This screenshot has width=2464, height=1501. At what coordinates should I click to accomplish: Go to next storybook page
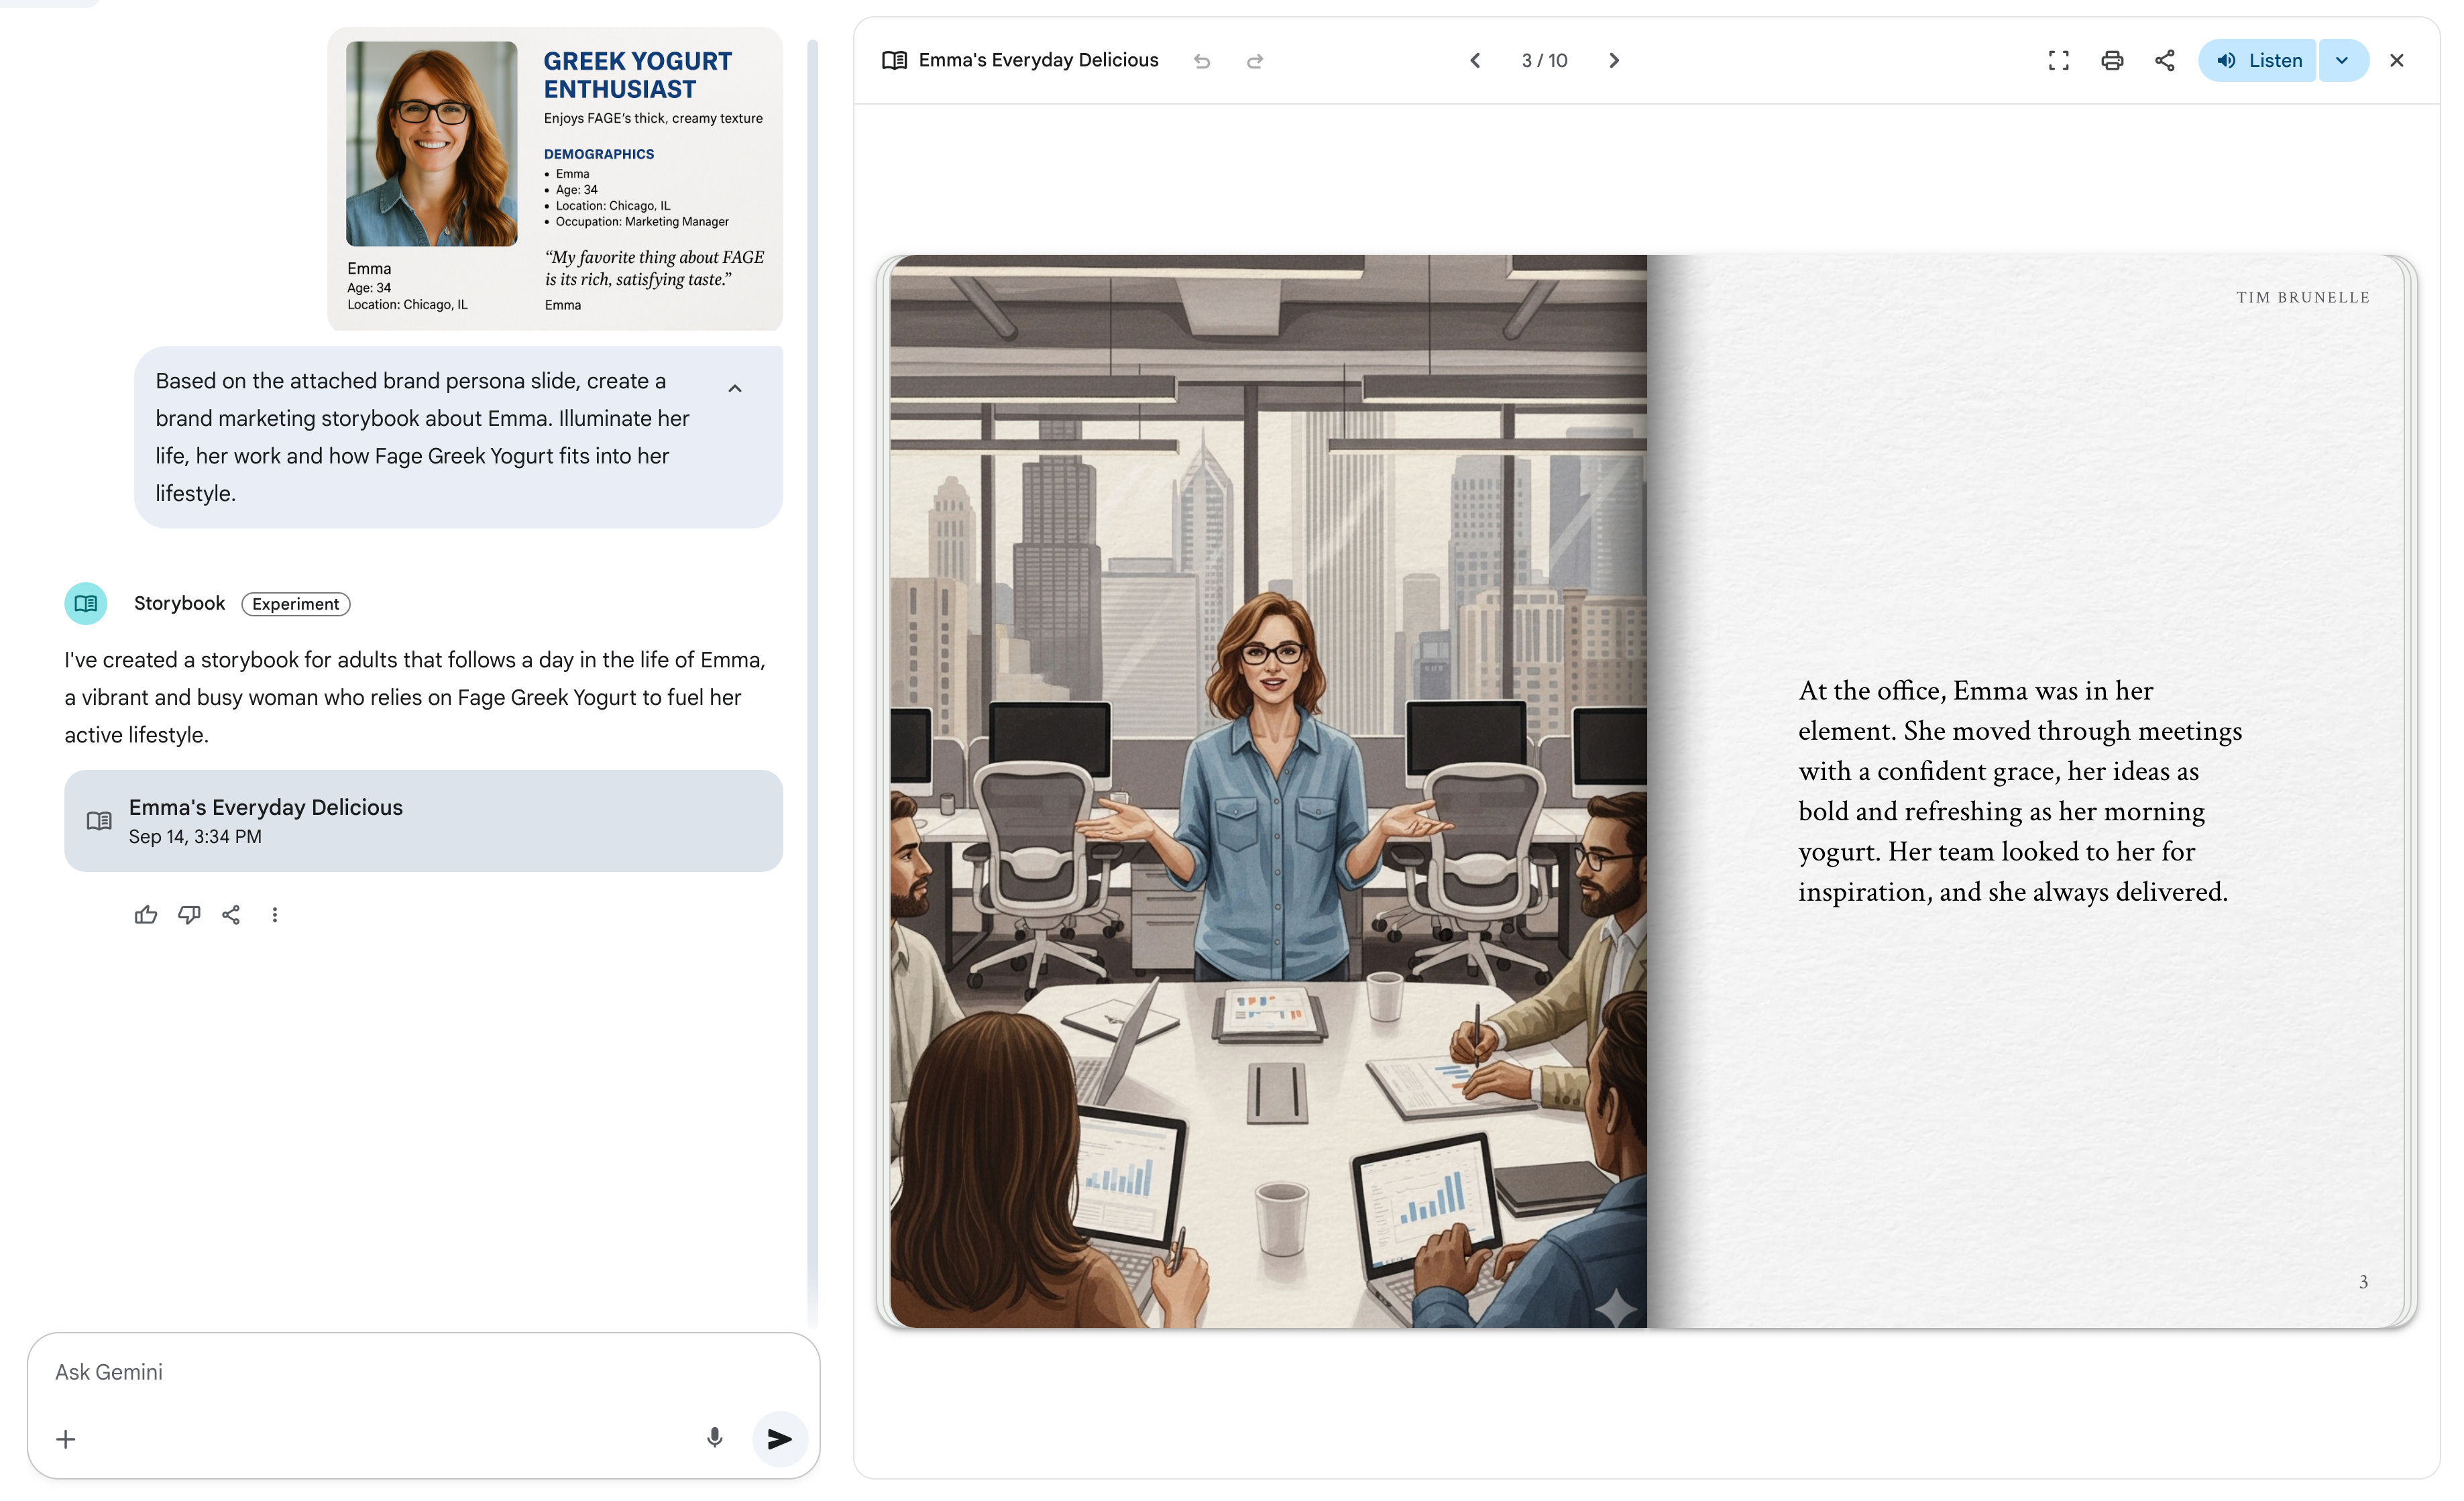pyautogui.click(x=1613, y=61)
